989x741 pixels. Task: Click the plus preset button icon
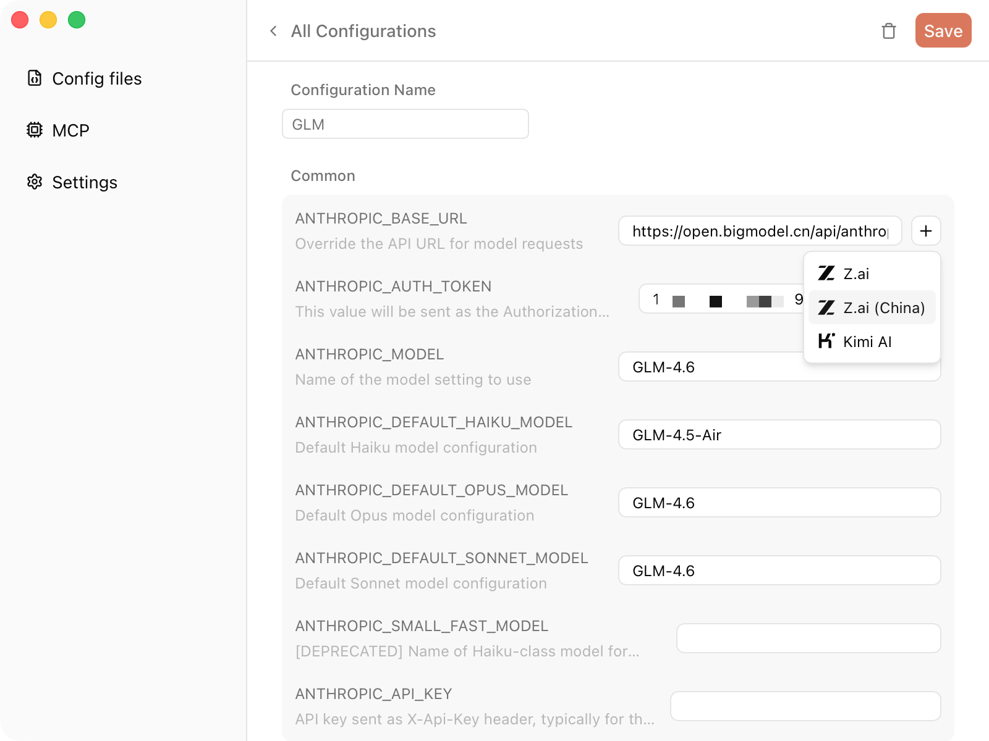coord(925,231)
